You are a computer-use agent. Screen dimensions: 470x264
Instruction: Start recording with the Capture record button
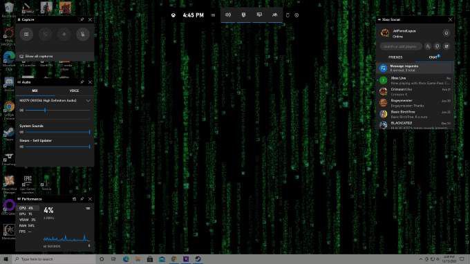point(64,34)
